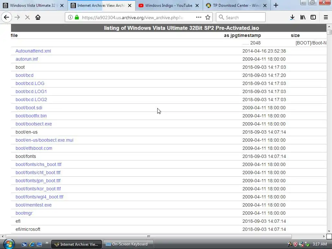The image size is (332, 249).
Task: Open the Library bookshelf icon
Action: 303,18
